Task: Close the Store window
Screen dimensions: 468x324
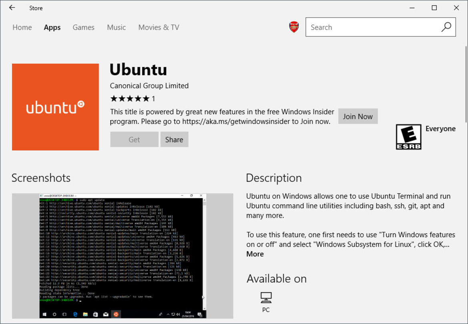Action: coord(456,8)
